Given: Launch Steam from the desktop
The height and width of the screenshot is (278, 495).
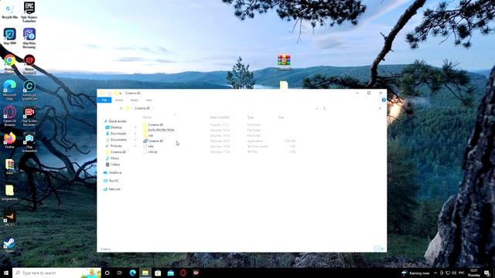Looking at the screenshot, I should point(9,245).
